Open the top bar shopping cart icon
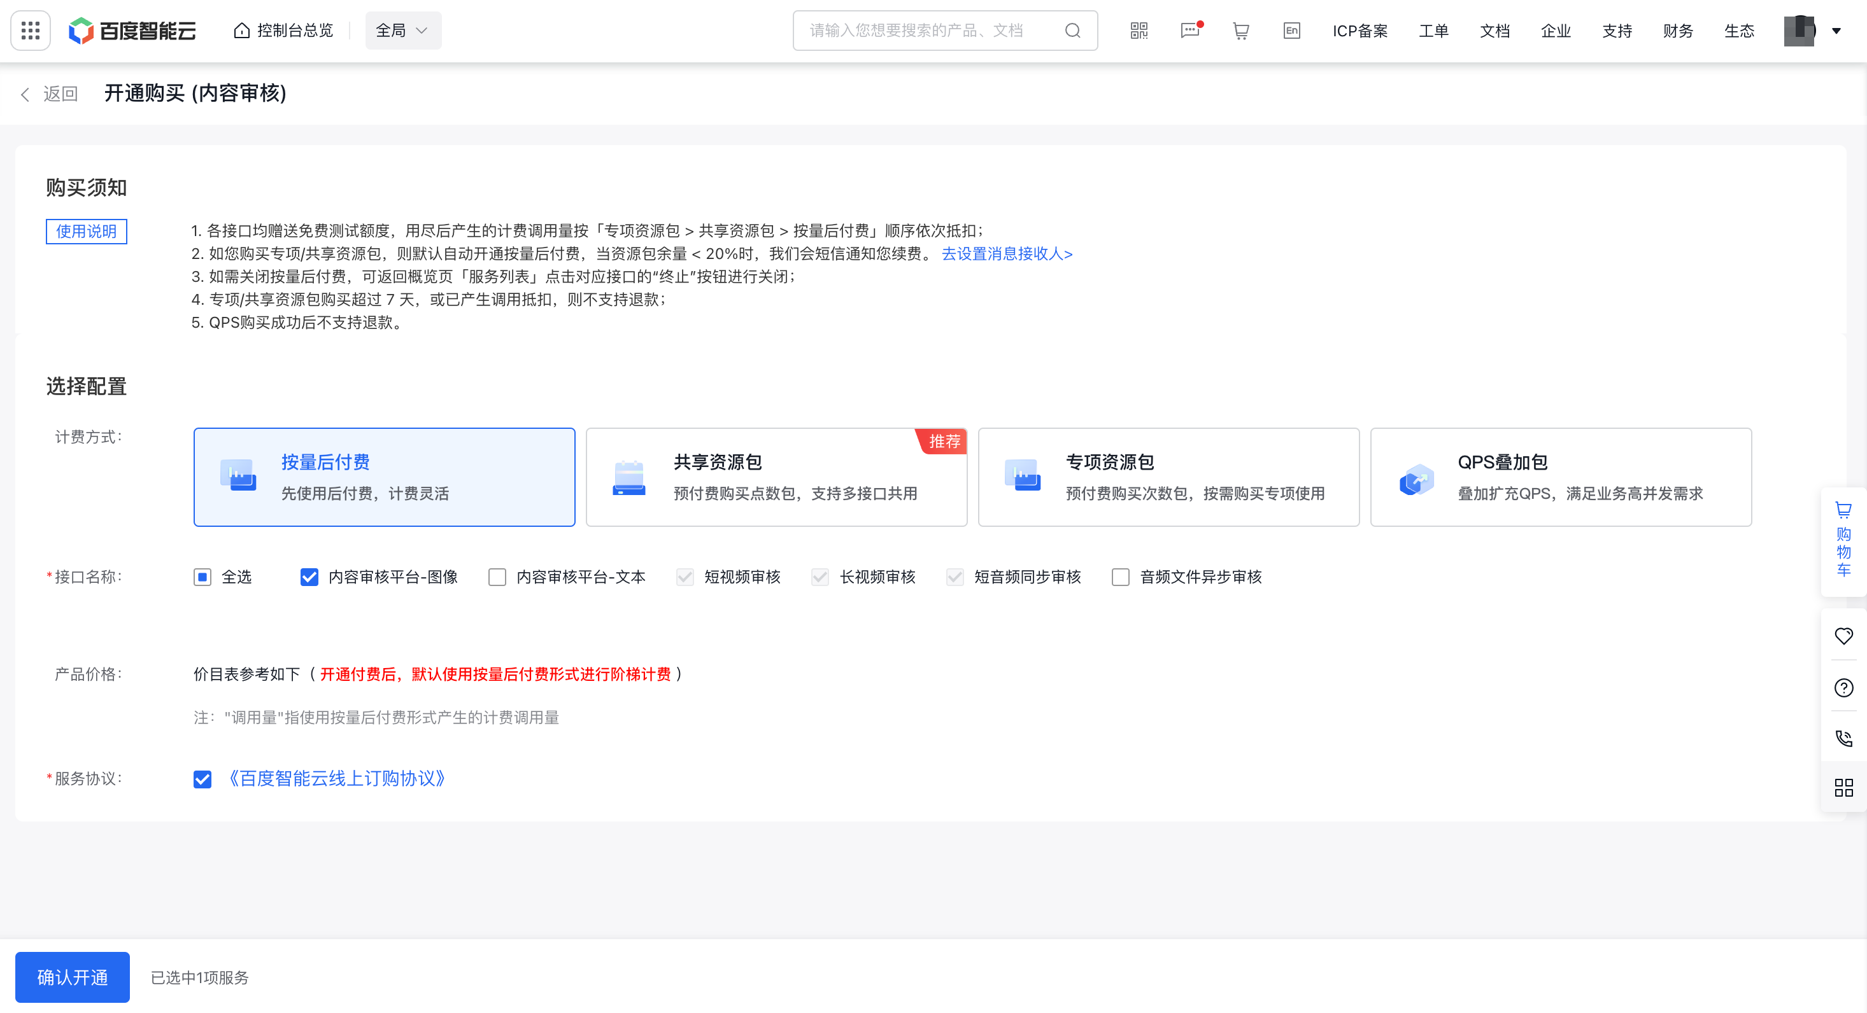 click(x=1241, y=31)
